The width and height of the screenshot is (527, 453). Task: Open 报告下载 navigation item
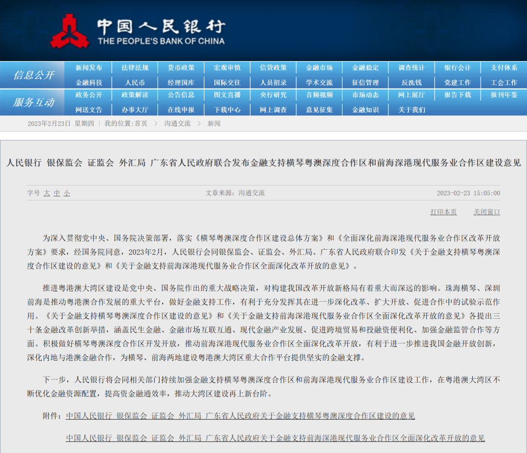(458, 95)
